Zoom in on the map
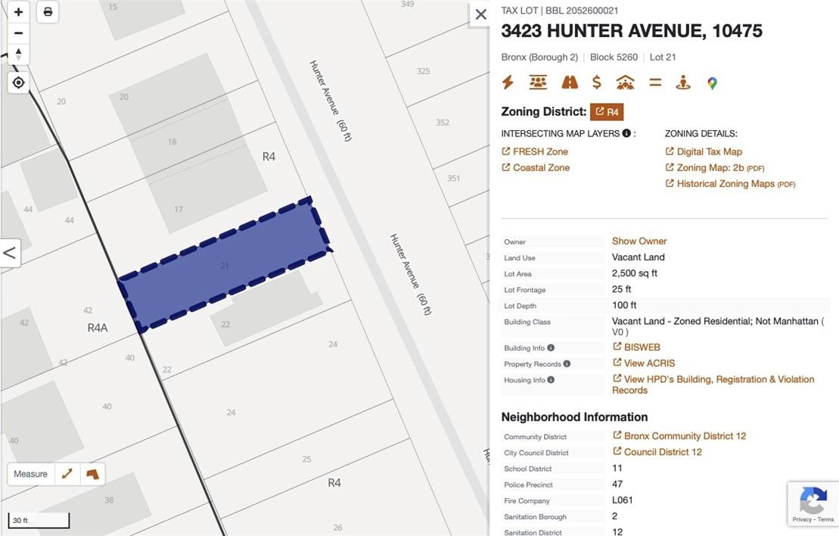The width and height of the screenshot is (839, 536). (x=17, y=12)
